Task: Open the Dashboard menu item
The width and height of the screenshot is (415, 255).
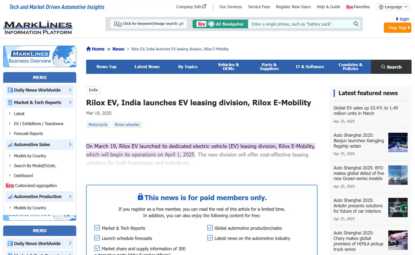Action: 23,175
